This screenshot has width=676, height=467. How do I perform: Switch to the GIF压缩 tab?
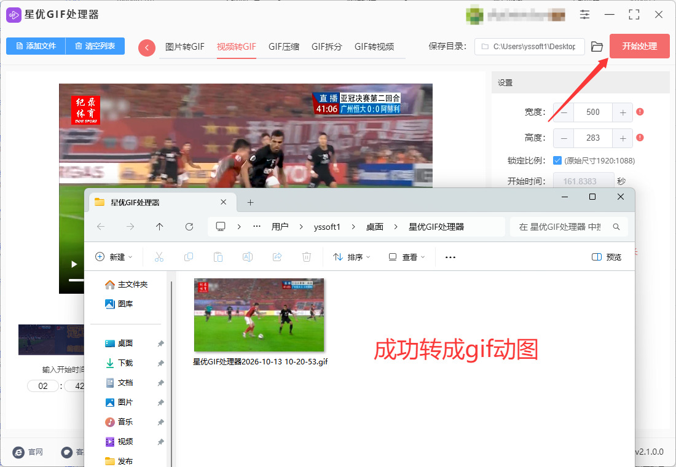284,47
